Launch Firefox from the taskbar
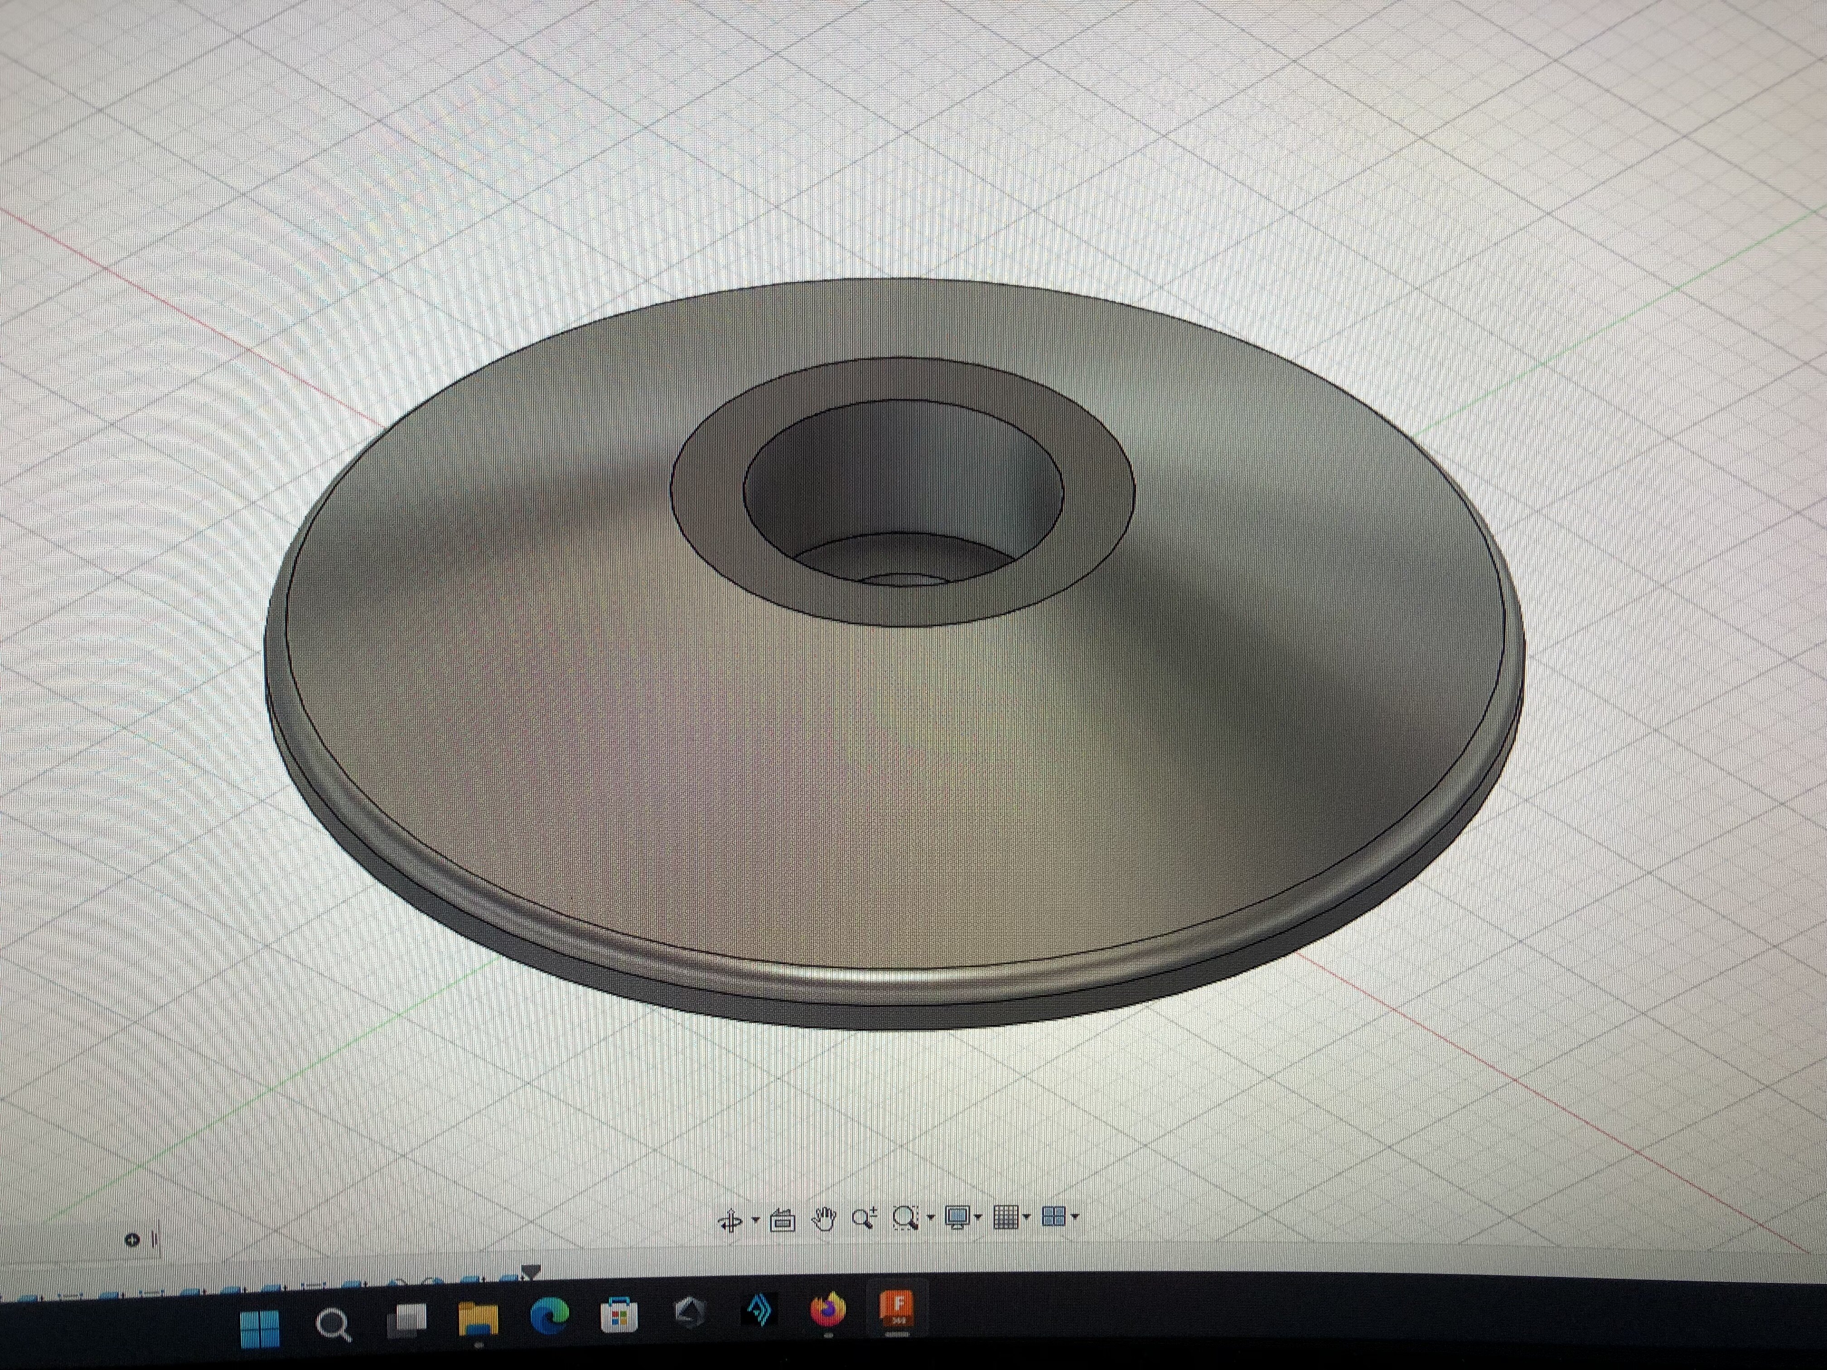Image resolution: width=1827 pixels, height=1370 pixels. (828, 1310)
